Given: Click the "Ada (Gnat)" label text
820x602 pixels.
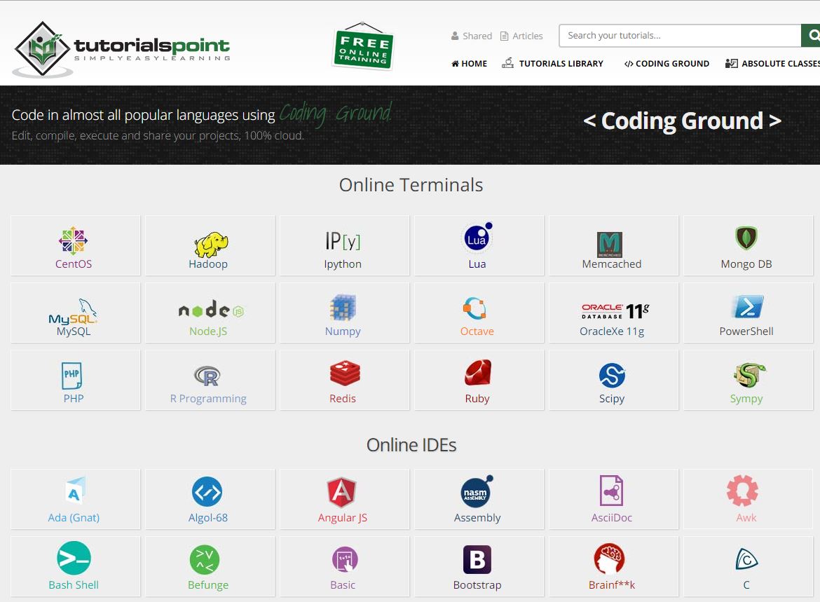Looking at the screenshot, I should (74, 518).
